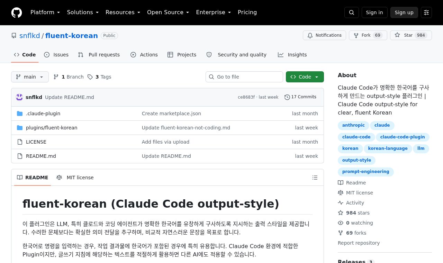Open the Releases heading link

pos(356,262)
